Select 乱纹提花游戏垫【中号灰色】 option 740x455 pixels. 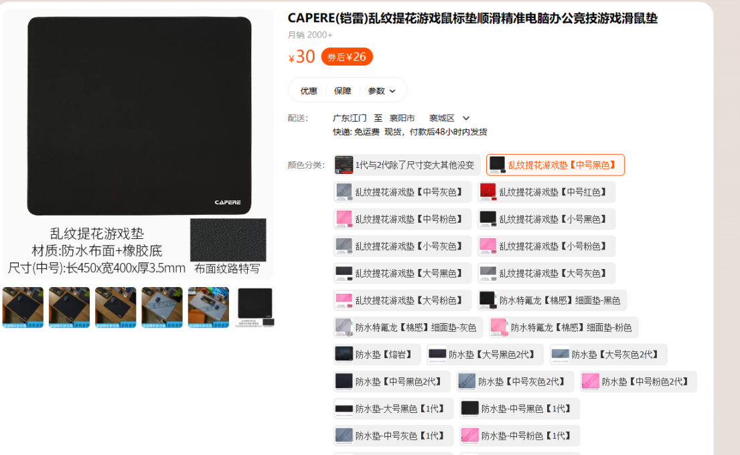402,192
